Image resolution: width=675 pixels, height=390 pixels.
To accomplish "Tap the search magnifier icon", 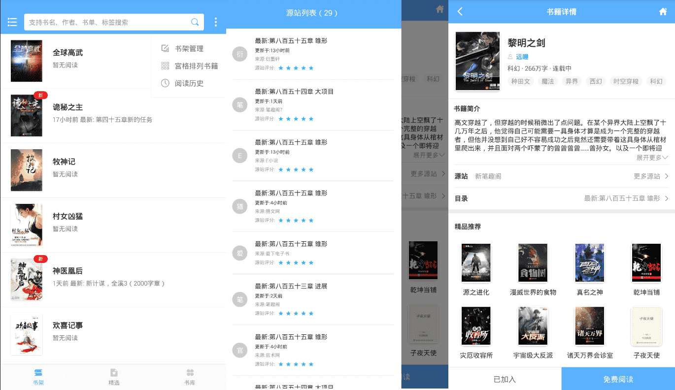I will [195, 22].
